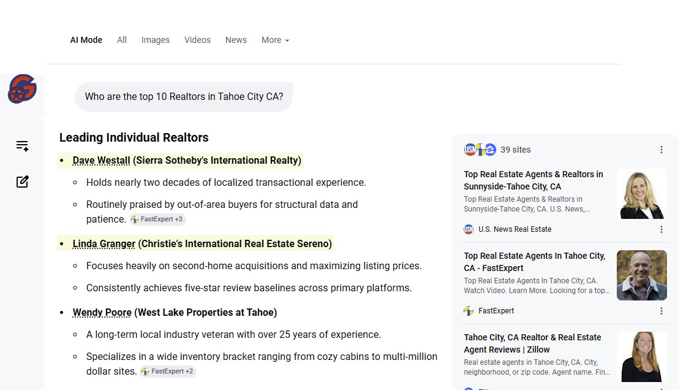Open the Wendy Poore link
The height and width of the screenshot is (390, 686).
pos(102,313)
